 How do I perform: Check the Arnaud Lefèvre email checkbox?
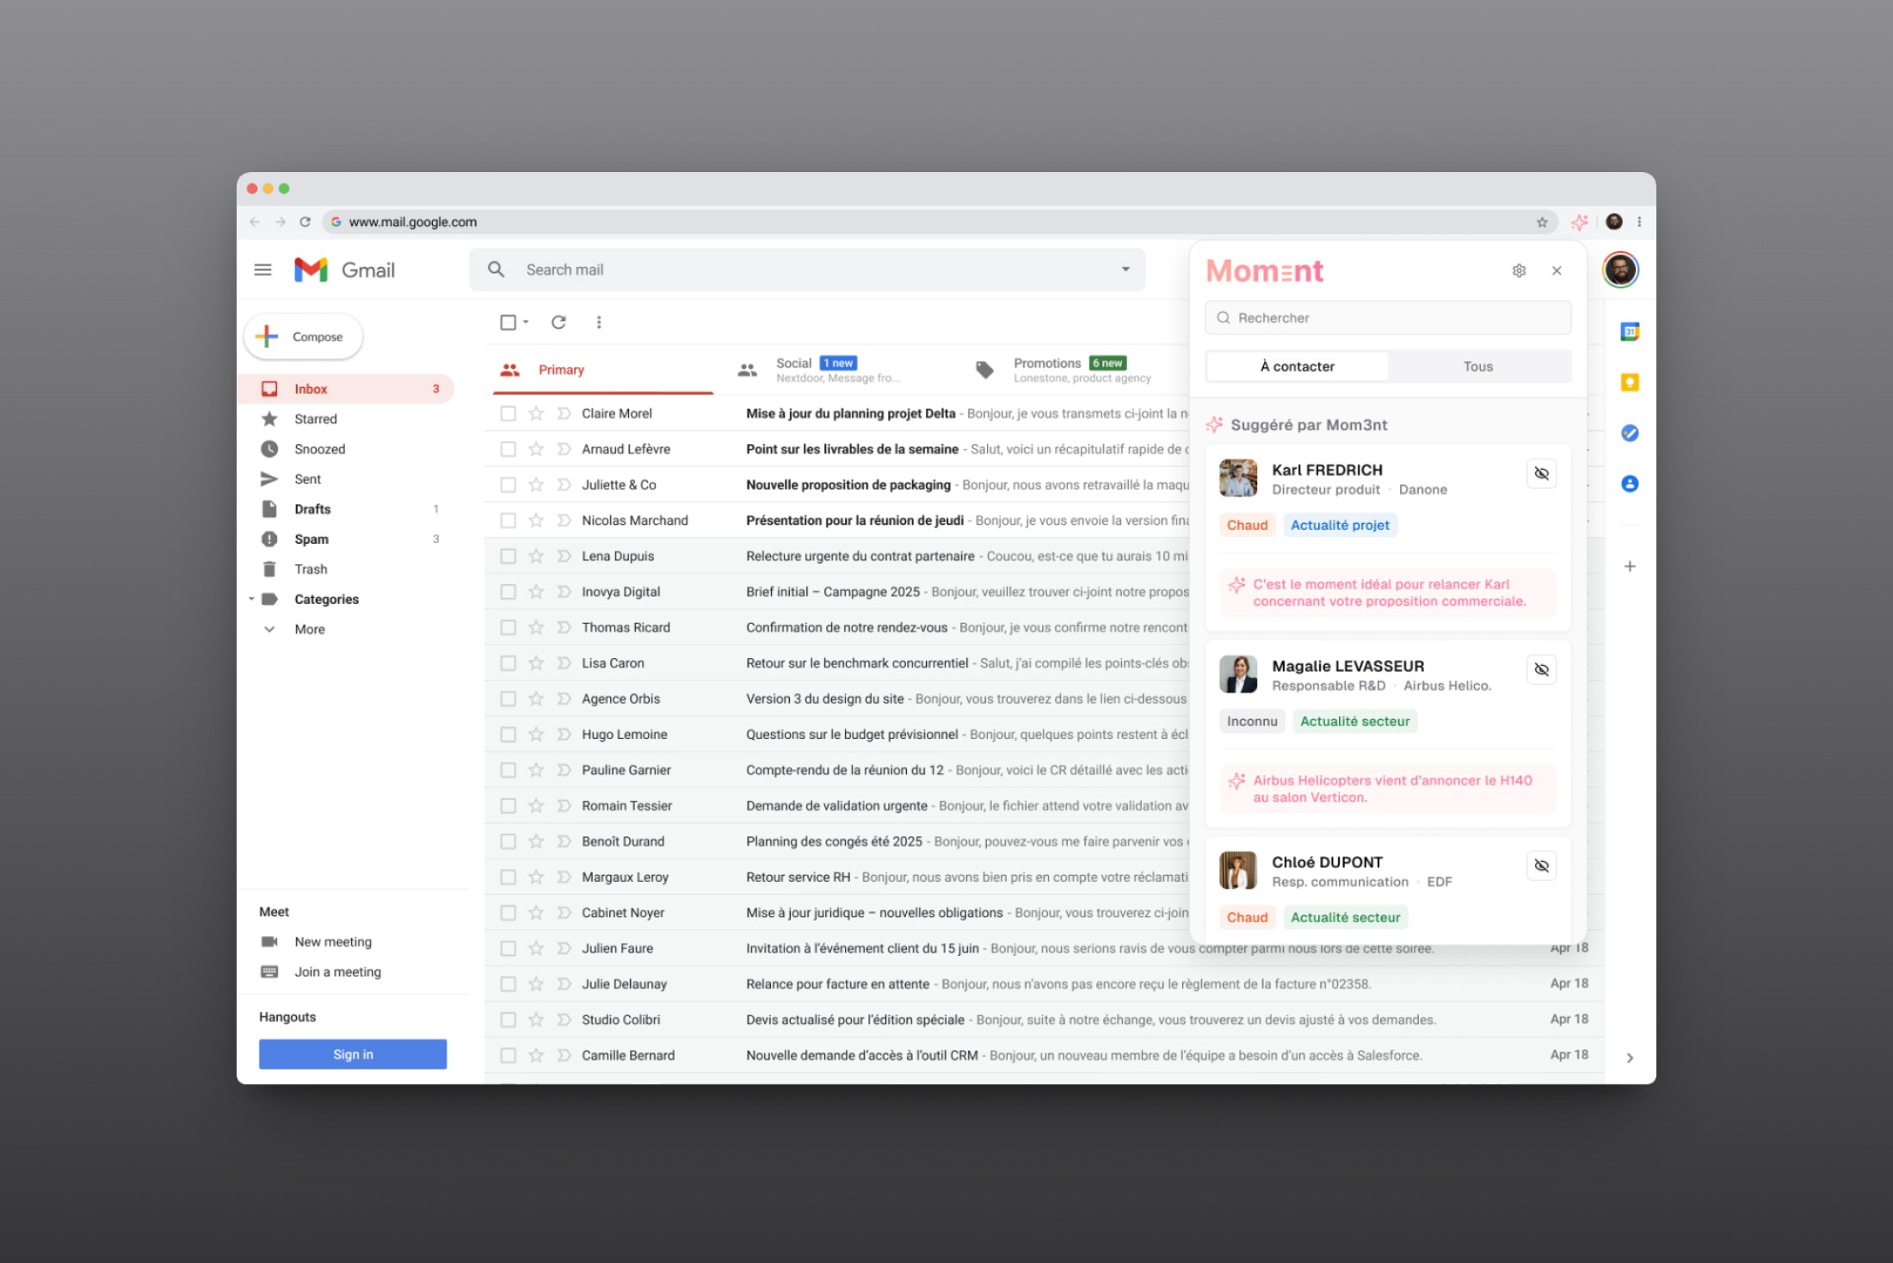509,449
